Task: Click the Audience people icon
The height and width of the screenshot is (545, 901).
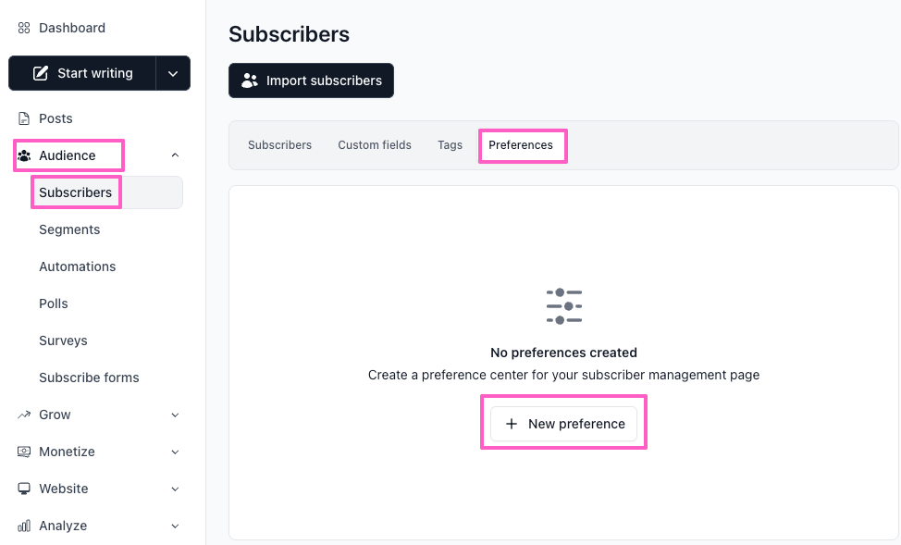Action: [x=24, y=155]
